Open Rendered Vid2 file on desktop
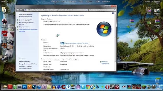Image resolution: width=163 pixels, height=91 pixels. [x=157, y=12]
